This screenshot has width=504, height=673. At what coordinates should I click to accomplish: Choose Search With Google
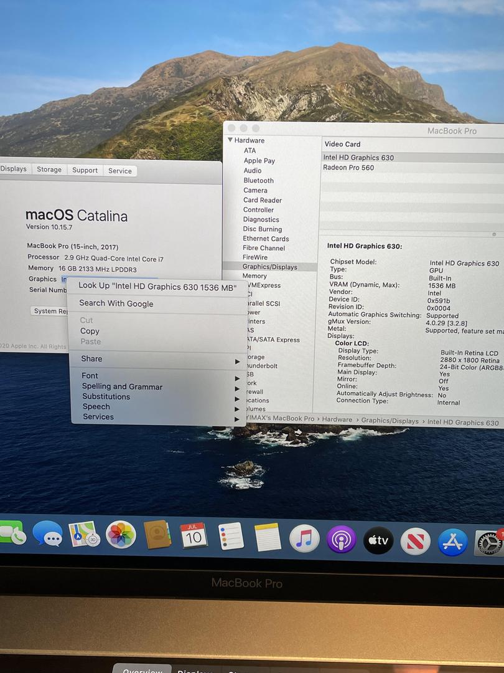tap(157, 303)
